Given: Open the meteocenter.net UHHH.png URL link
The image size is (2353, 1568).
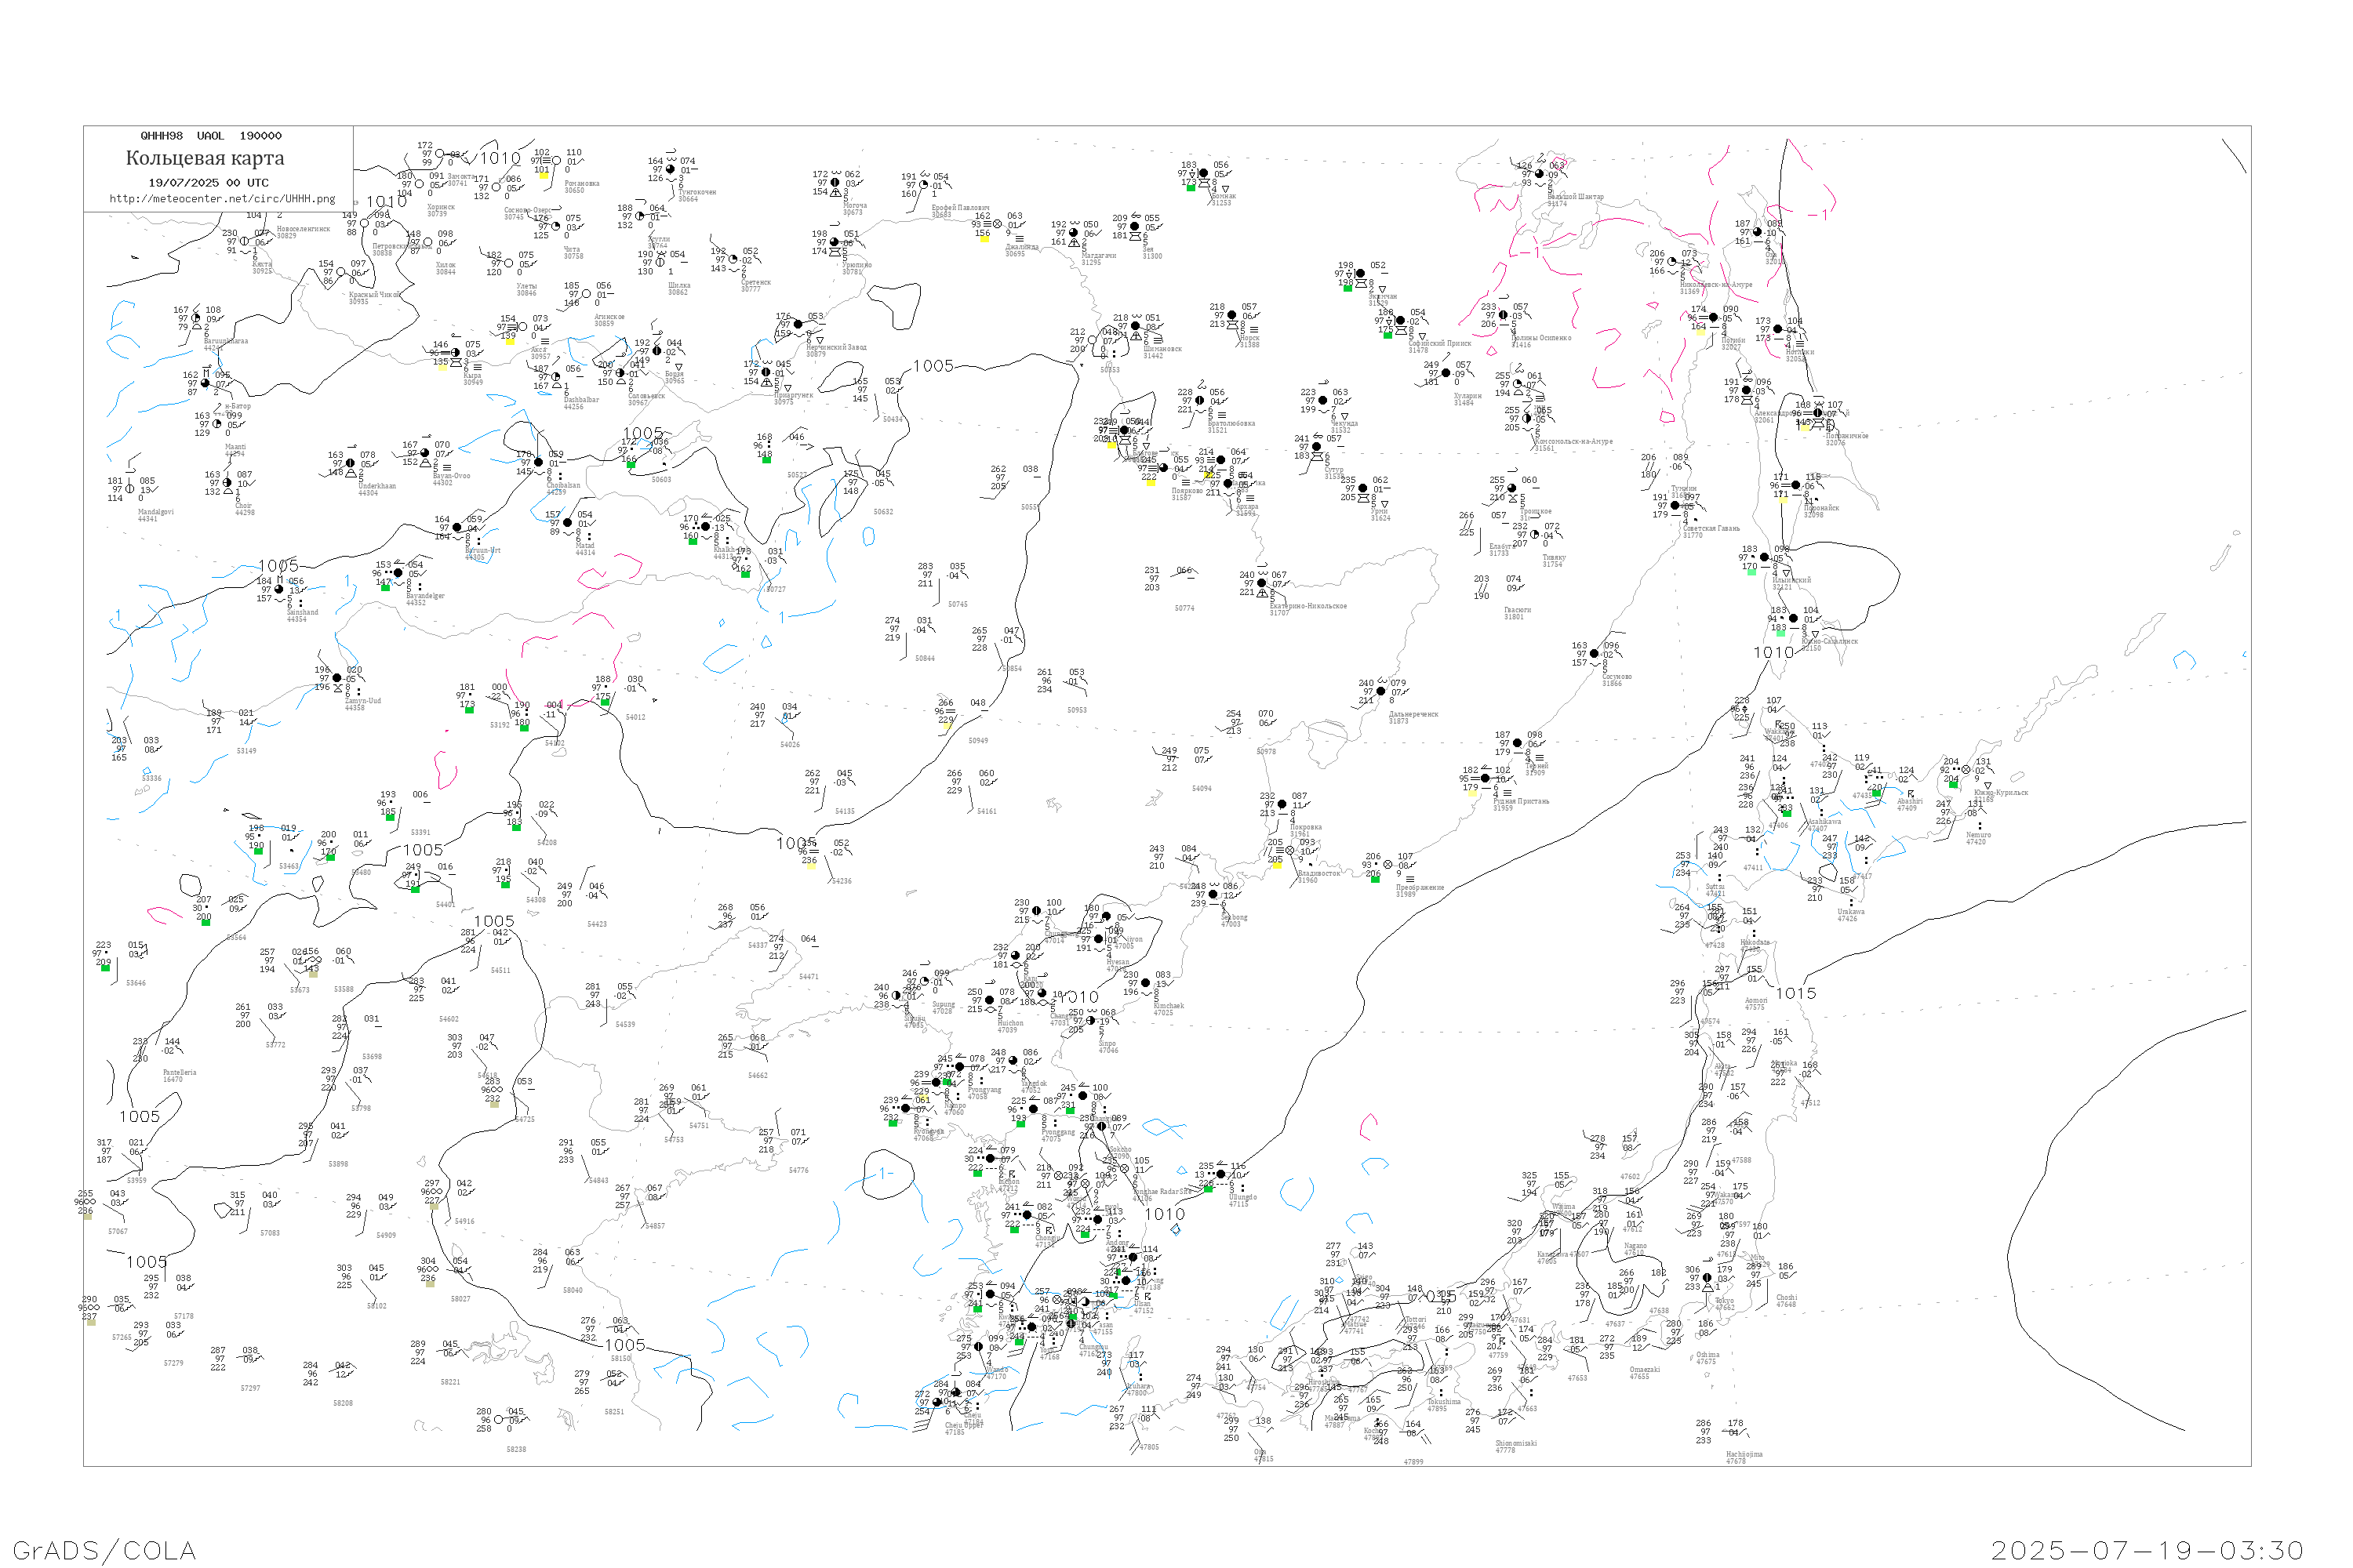Looking at the screenshot, I should click(222, 199).
